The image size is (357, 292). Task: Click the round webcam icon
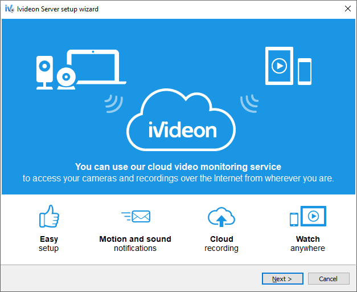(66, 78)
